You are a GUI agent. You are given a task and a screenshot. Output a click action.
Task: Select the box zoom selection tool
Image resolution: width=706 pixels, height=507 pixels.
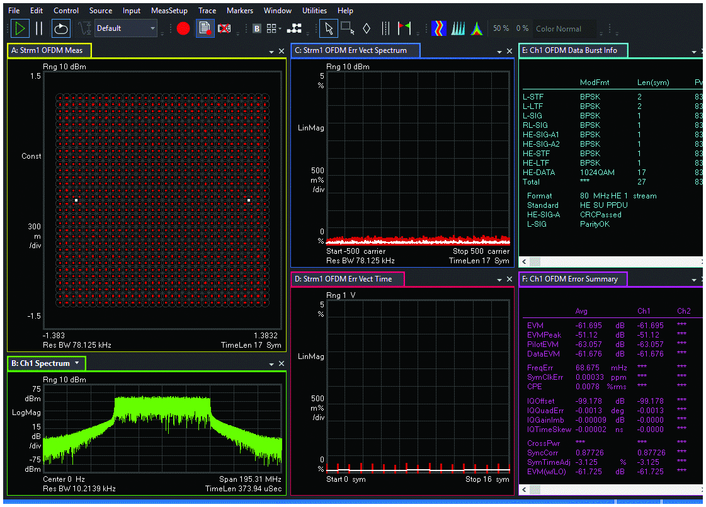pyautogui.click(x=347, y=28)
